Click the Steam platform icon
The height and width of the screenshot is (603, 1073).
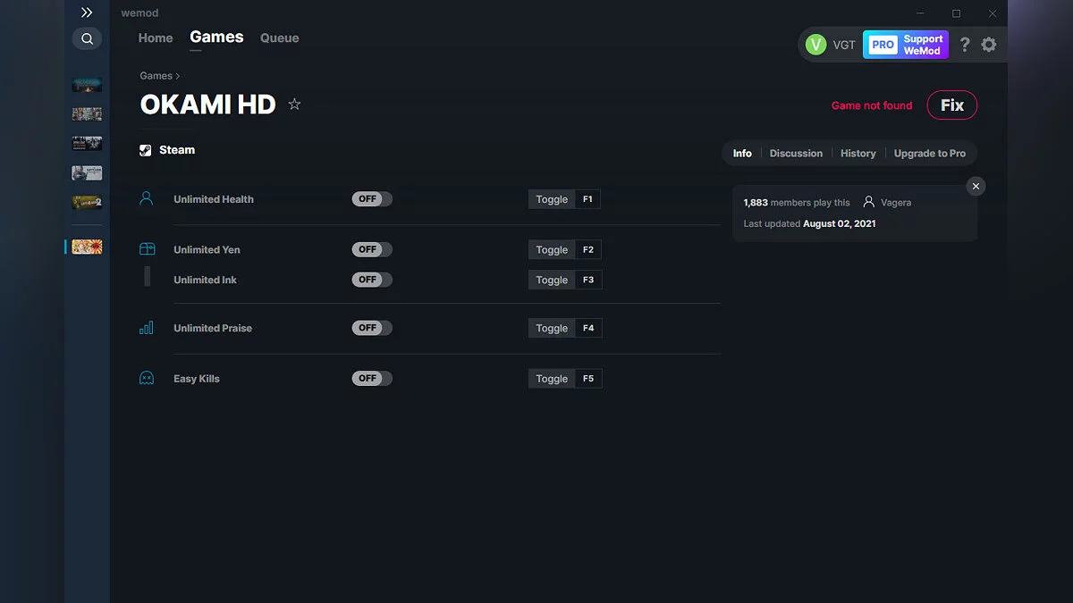click(146, 150)
